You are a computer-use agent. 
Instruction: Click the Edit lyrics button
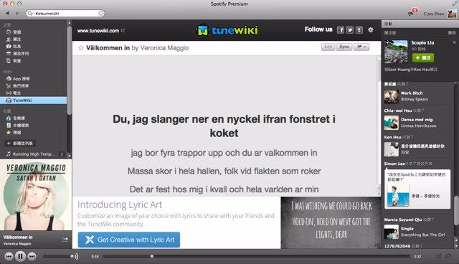328,47
